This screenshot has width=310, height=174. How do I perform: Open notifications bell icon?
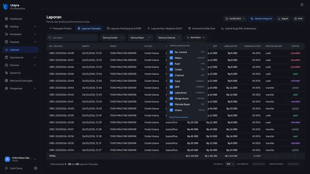[x=302, y=4]
